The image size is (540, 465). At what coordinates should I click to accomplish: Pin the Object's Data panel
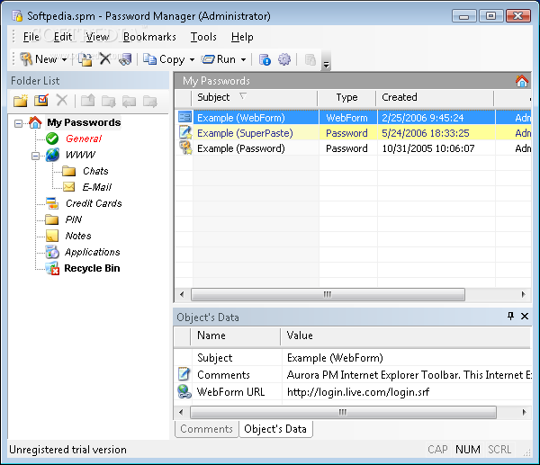click(510, 316)
